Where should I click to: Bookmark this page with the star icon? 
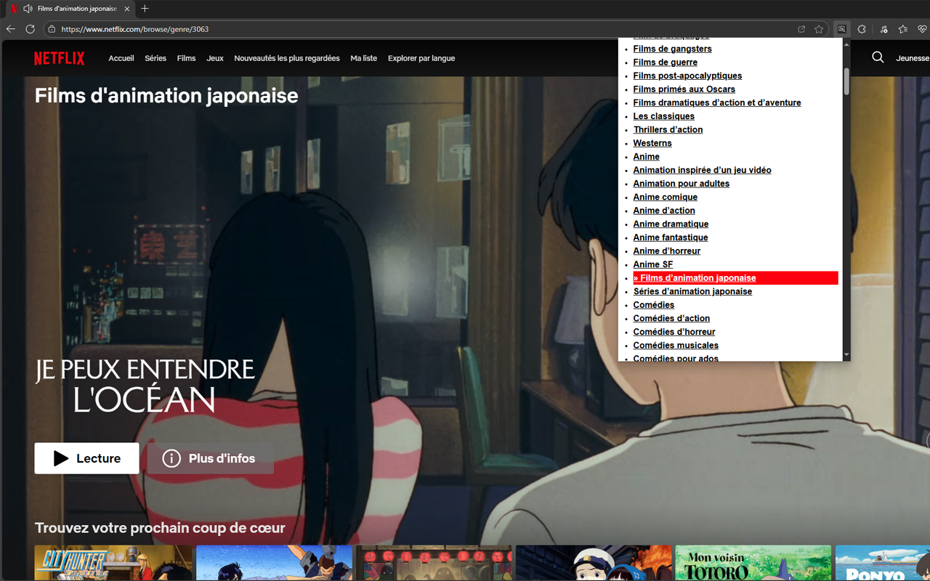click(x=819, y=29)
